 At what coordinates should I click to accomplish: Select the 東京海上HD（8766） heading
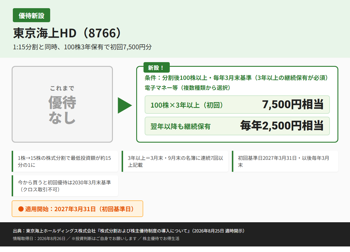pos(67,33)
